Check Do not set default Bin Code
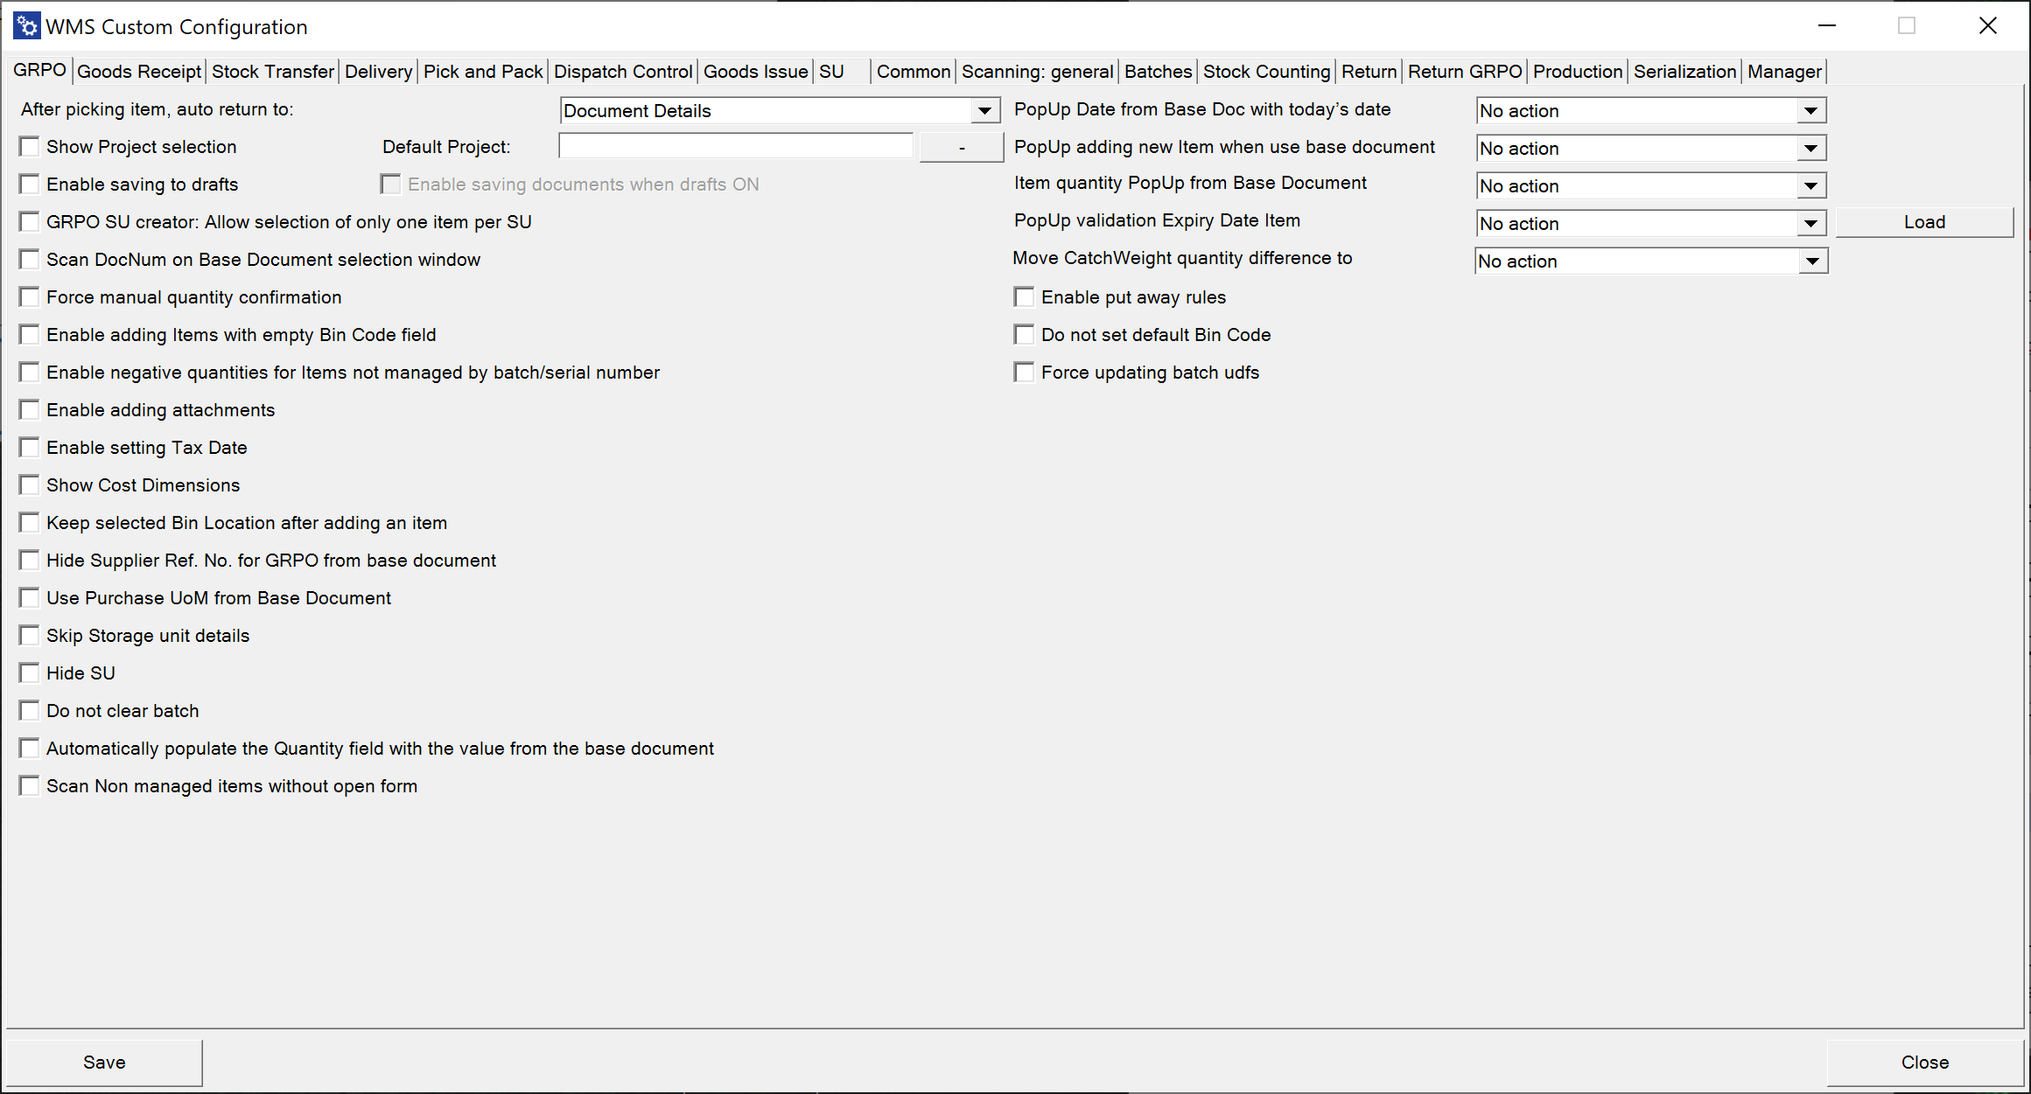 click(1024, 335)
